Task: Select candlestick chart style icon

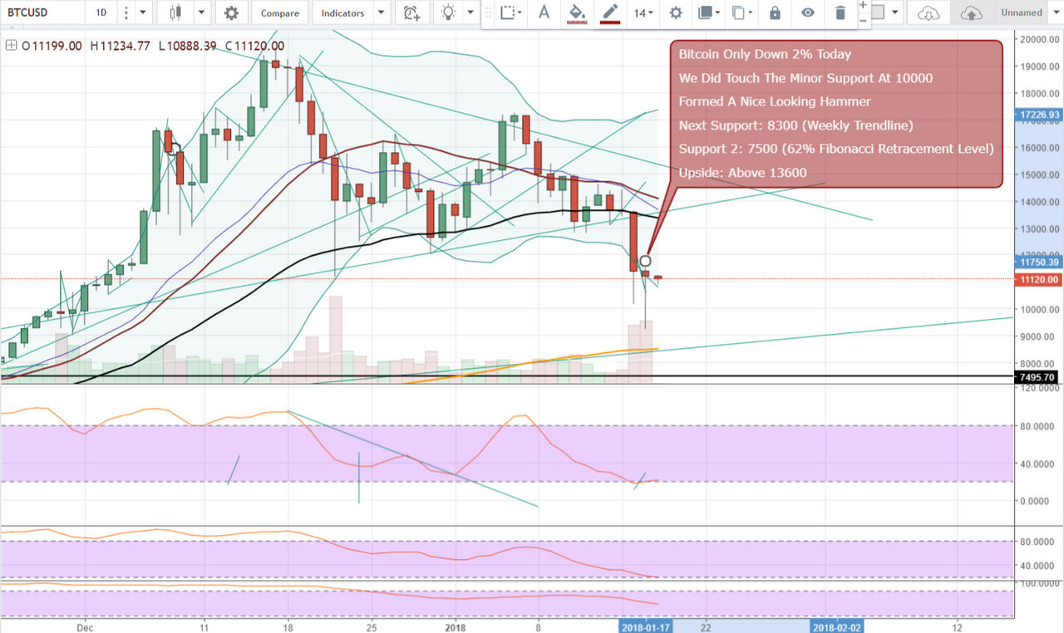Action: pyautogui.click(x=175, y=12)
